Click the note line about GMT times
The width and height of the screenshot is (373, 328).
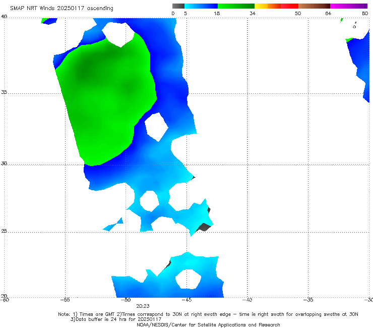pyautogui.click(x=208, y=314)
